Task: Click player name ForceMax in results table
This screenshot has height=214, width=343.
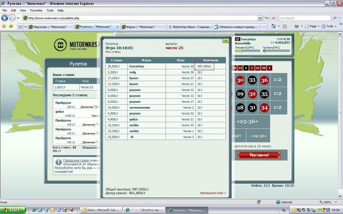Action: pos(137,66)
